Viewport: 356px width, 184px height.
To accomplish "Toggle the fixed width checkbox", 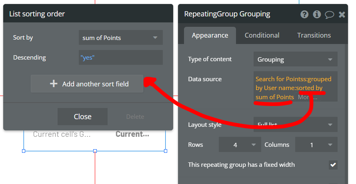I will (333, 165).
